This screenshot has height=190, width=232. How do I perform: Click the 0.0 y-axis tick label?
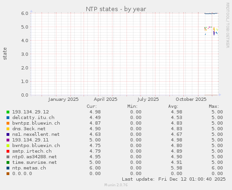25,95
